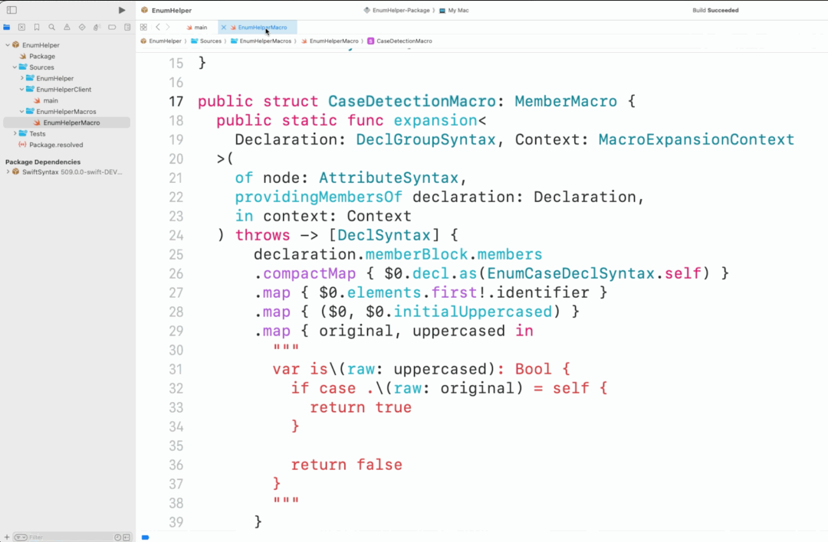Open the find navigator
The height and width of the screenshot is (542, 828).
pyautogui.click(x=52, y=28)
